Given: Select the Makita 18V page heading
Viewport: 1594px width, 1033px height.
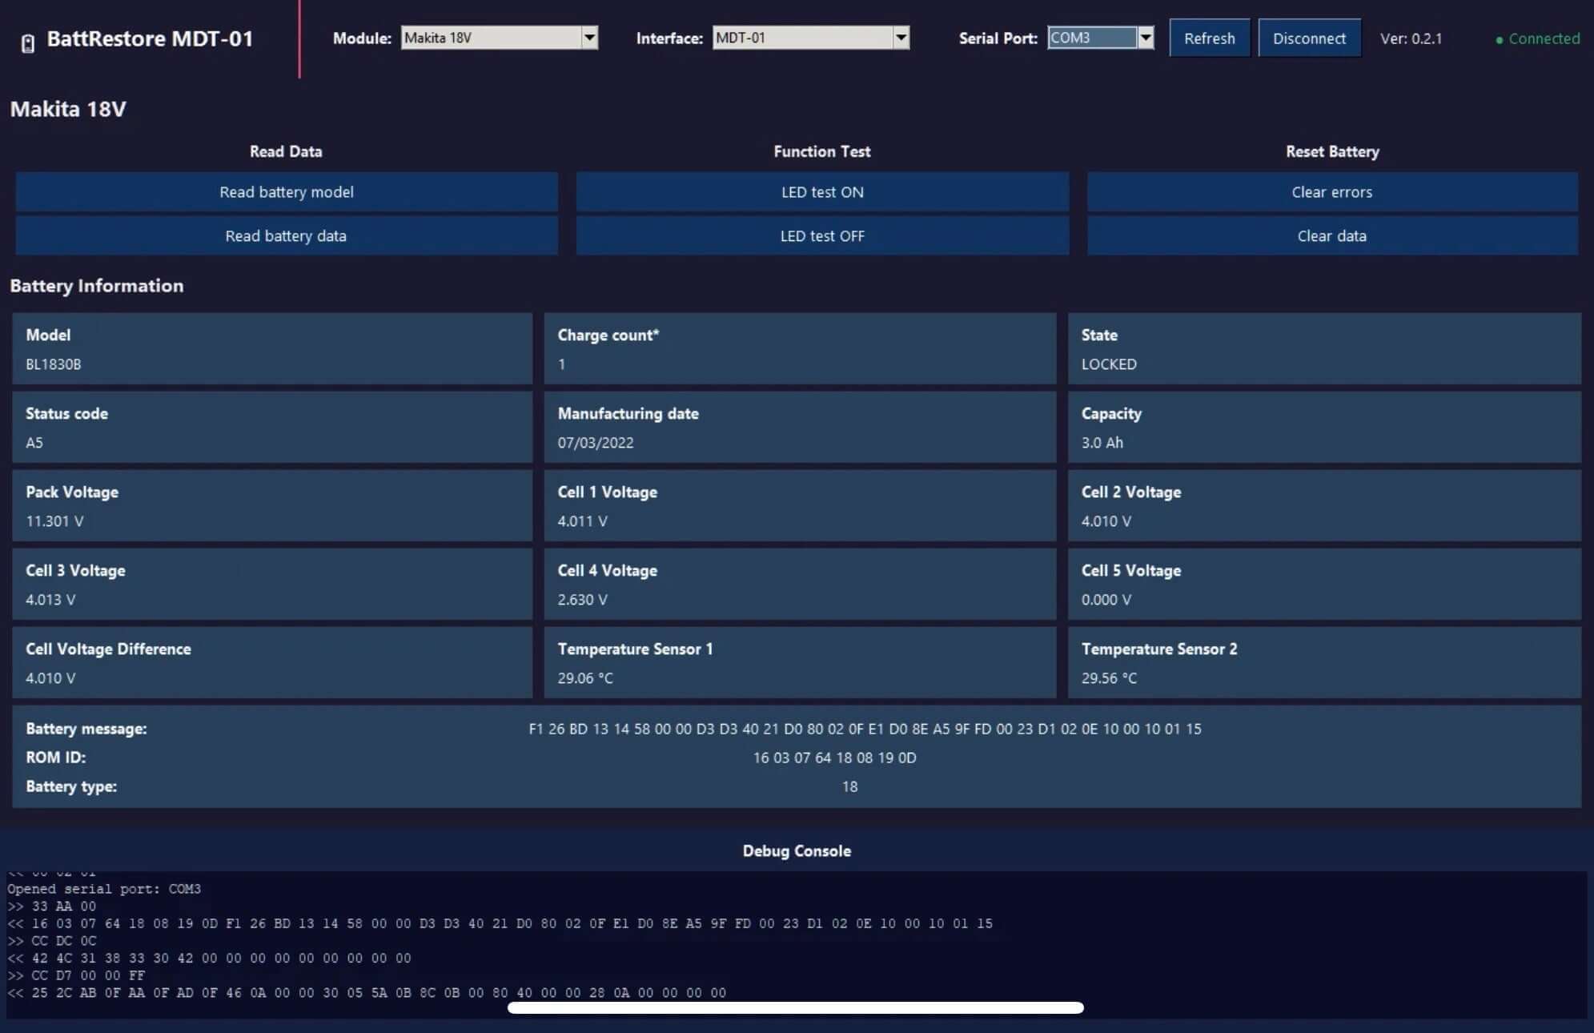Looking at the screenshot, I should point(67,109).
